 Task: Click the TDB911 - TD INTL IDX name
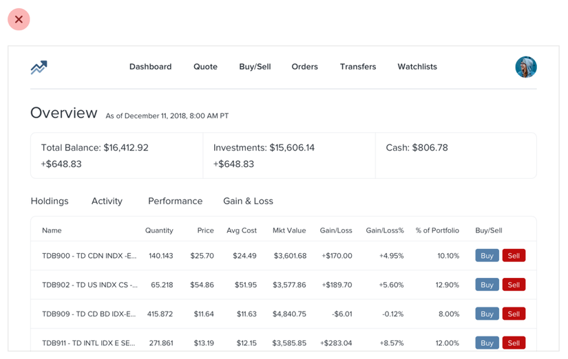point(89,343)
